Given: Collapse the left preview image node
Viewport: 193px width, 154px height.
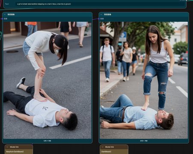Looking at the screenshot, I should (x=5, y=15).
